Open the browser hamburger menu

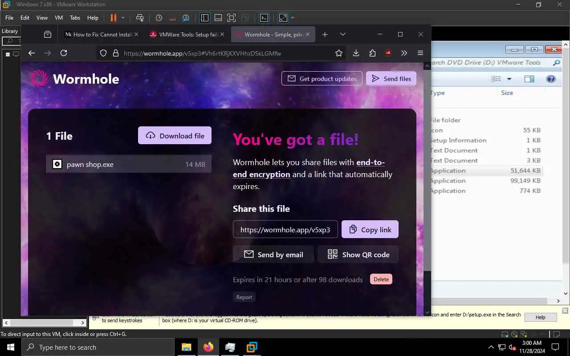pos(420,53)
